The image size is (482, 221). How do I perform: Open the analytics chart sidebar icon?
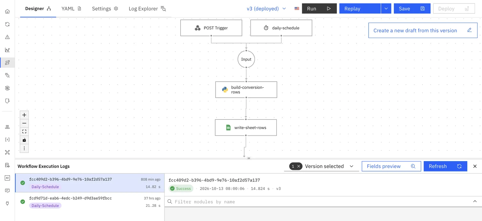coord(7,50)
